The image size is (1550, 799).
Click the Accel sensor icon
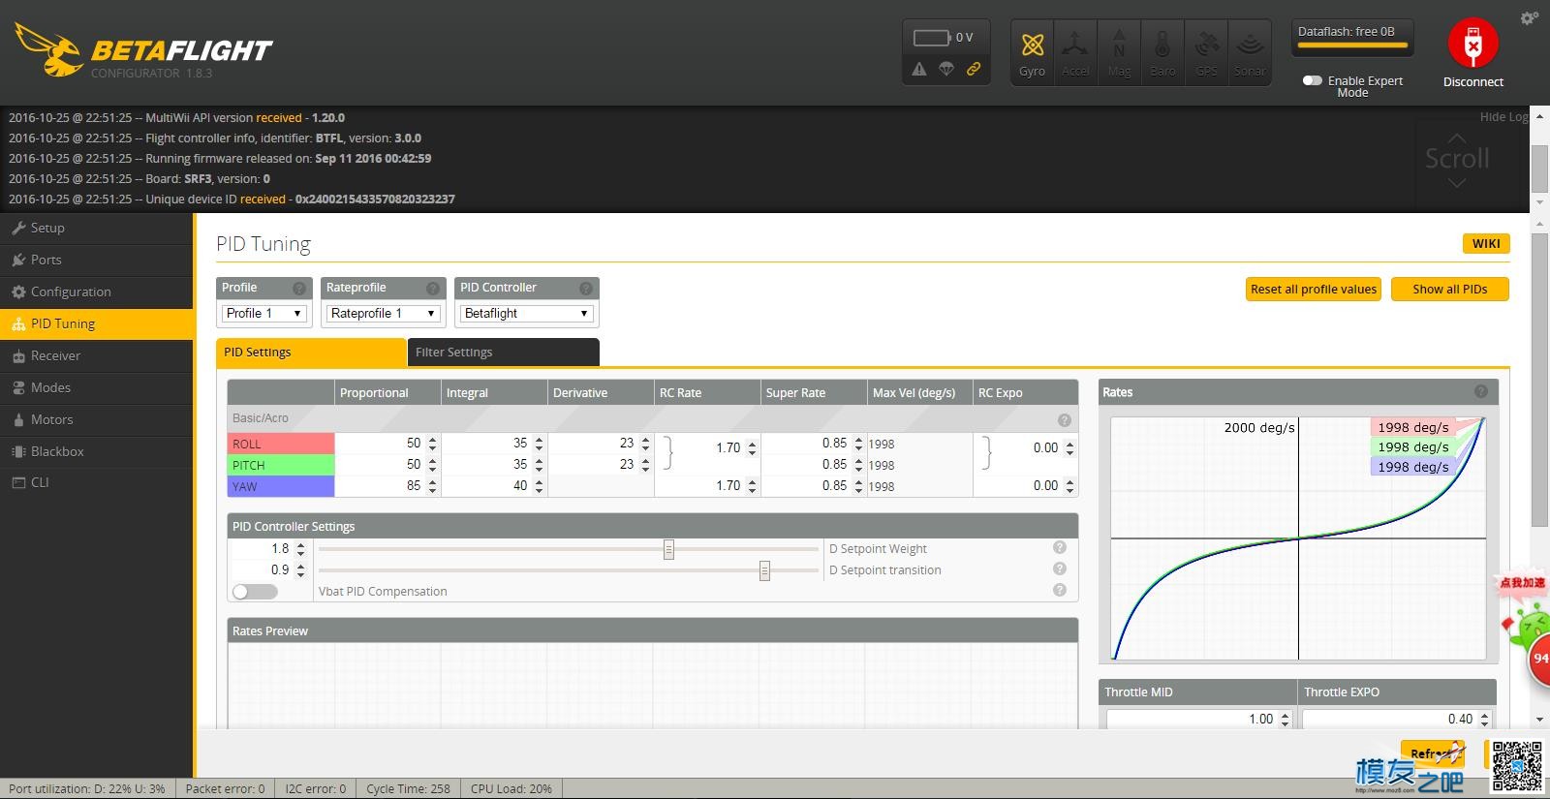(x=1074, y=53)
